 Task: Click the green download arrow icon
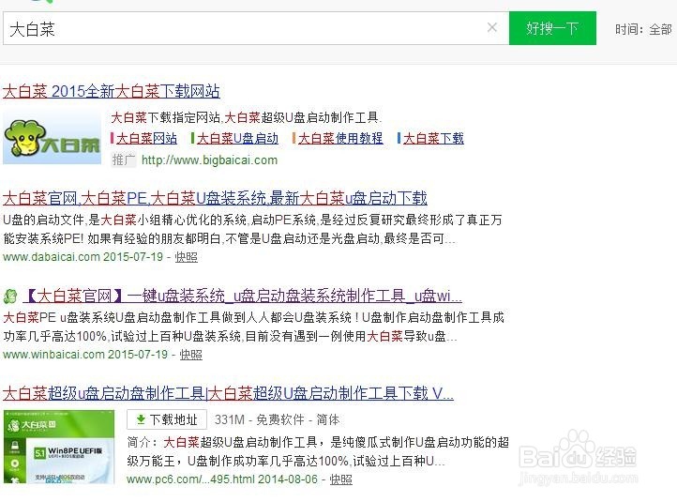coord(141,419)
